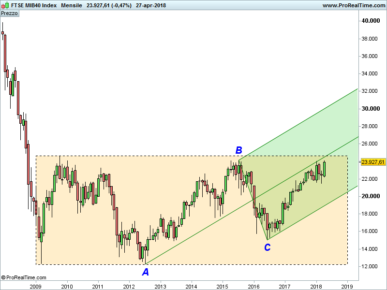Viewport: 387px width, 290px height.
Task: Click the 2010 label on time axis
Action: (67, 287)
